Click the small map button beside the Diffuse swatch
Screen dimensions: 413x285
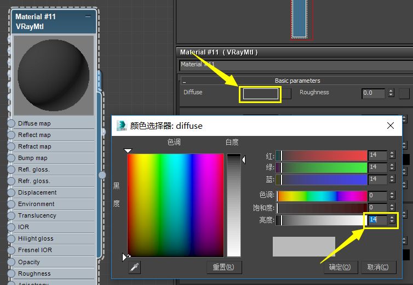click(x=286, y=94)
